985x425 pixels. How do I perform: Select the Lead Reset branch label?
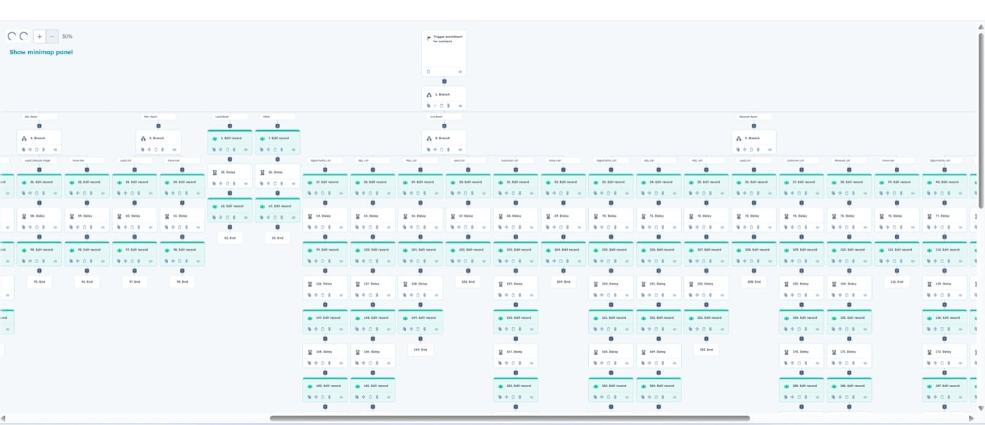click(229, 117)
